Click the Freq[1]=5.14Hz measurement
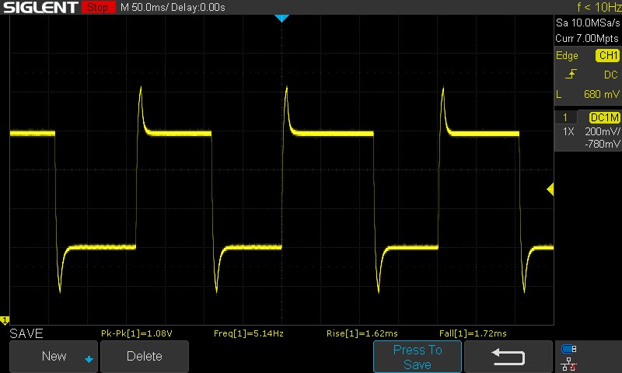 (x=249, y=333)
